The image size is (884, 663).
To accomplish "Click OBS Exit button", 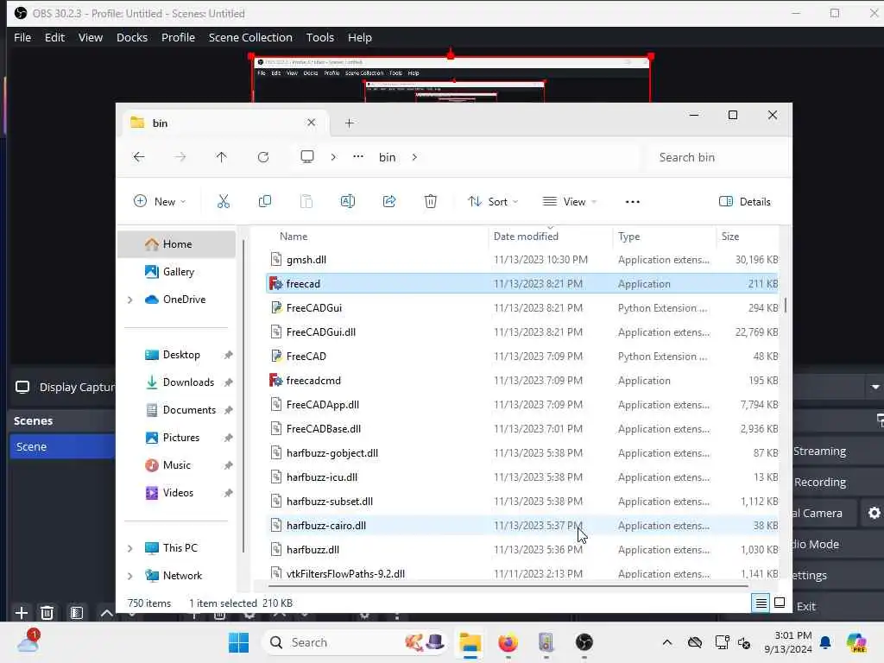I will [805, 607].
